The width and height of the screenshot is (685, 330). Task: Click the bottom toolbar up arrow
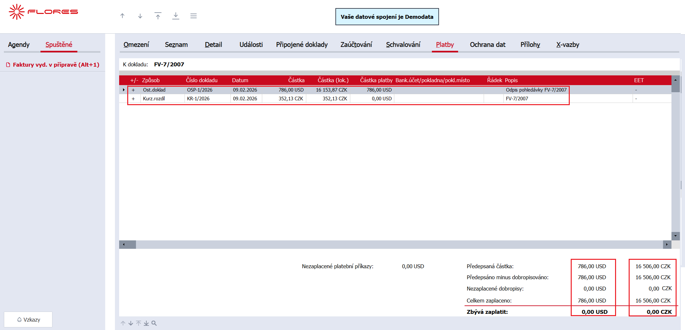[123, 323]
